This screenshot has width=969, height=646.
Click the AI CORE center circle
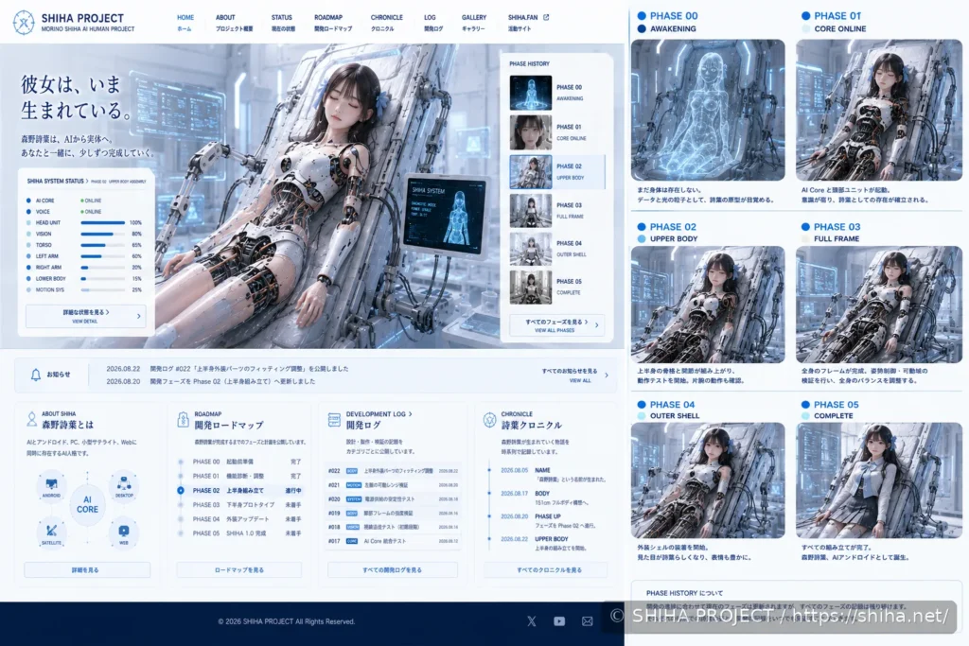(x=87, y=504)
